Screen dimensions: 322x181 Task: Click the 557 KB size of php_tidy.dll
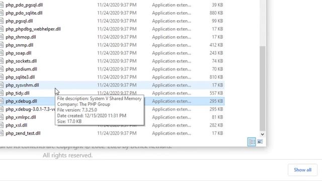[x=216, y=93]
